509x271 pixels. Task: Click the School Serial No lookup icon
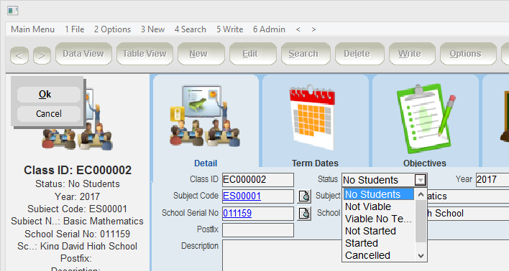tap(304, 214)
